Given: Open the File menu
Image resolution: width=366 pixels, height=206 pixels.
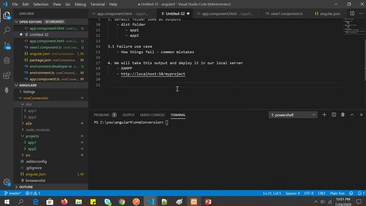Looking at the screenshot, I should (15, 4).
